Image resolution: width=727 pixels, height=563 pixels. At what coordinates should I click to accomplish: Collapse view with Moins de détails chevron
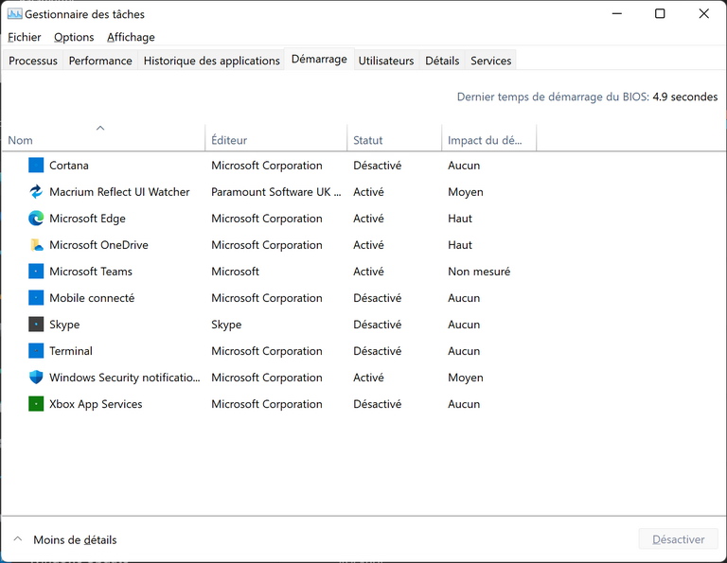point(17,539)
